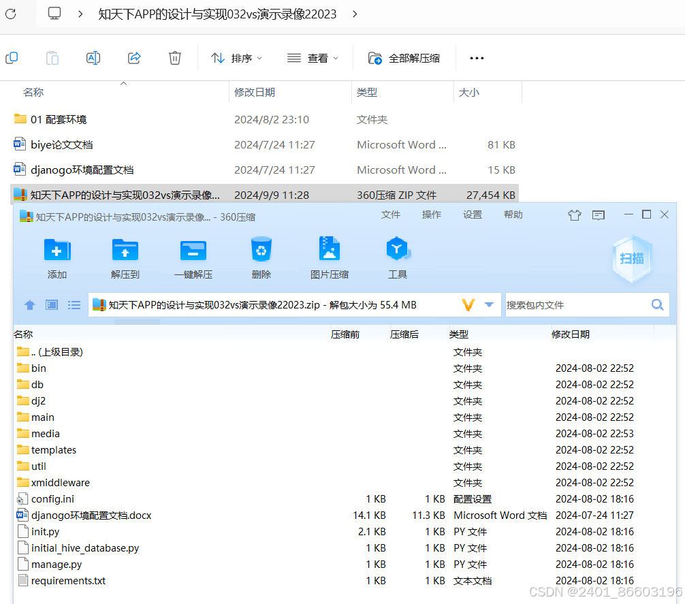Click 解压到 extract to icon
685x604 pixels.
click(125, 258)
